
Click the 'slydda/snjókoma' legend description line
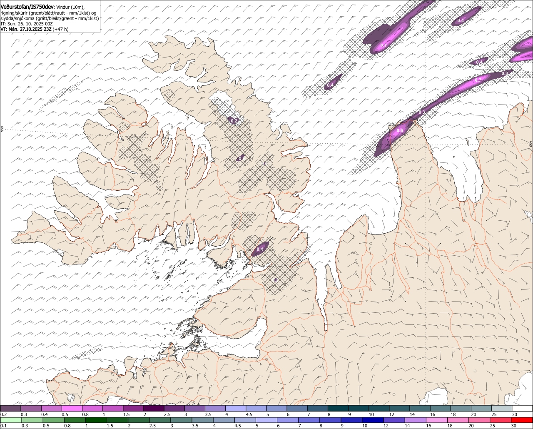(x=50, y=19)
